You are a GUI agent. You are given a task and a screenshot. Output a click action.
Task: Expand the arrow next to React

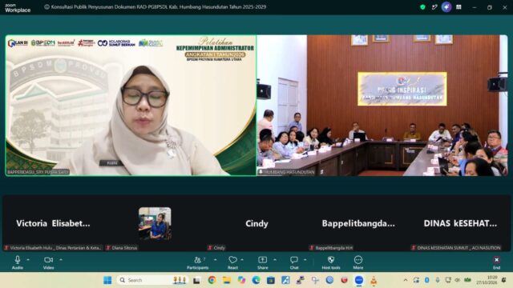coord(242,260)
